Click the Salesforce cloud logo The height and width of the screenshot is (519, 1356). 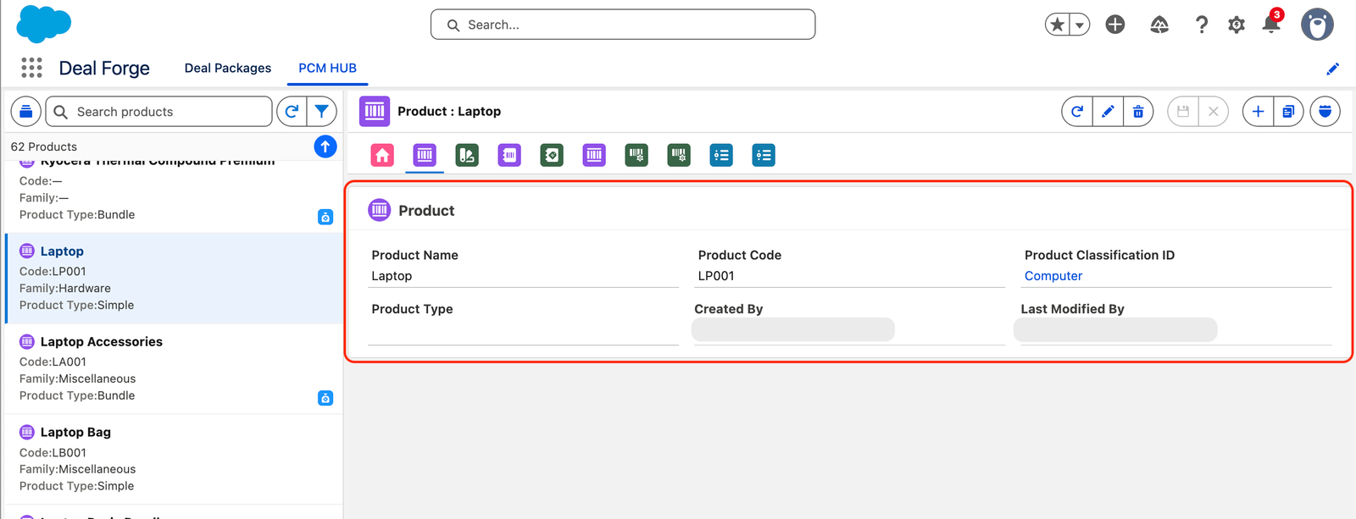(x=43, y=24)
